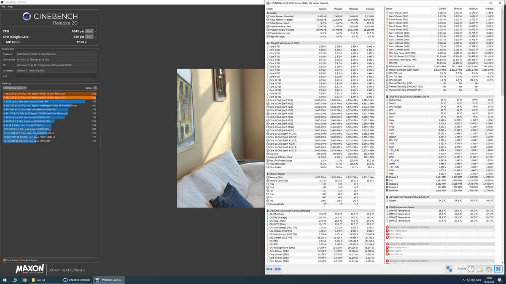506x284 pixels.
Task: Select the Vcore sensor row
Action: click(441, 120)
